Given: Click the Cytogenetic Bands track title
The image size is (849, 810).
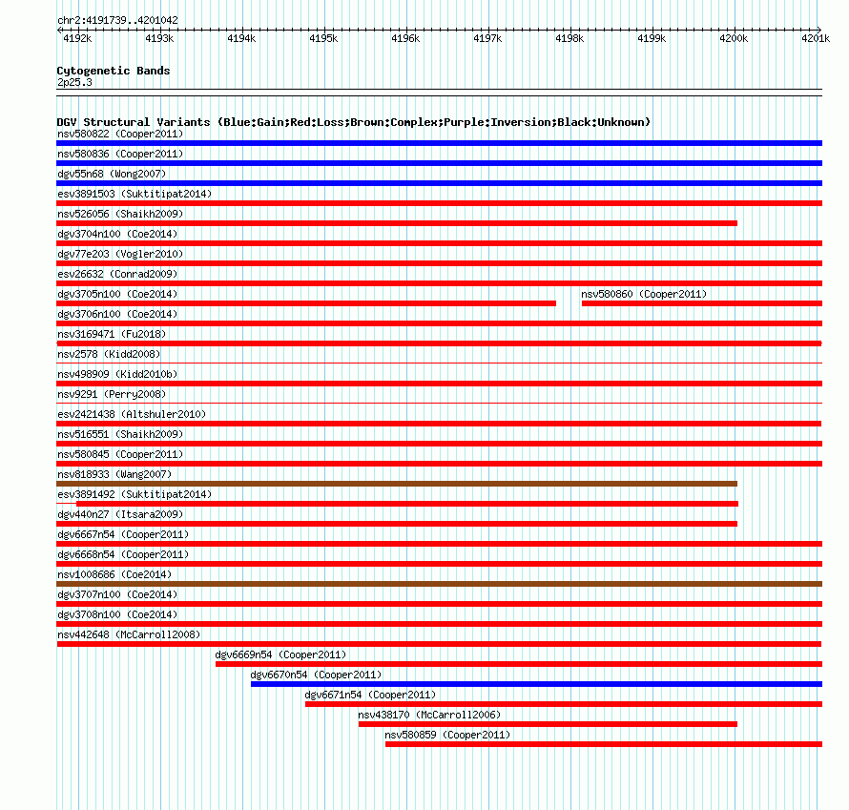Looking at the screenshot, I should 114,71.
